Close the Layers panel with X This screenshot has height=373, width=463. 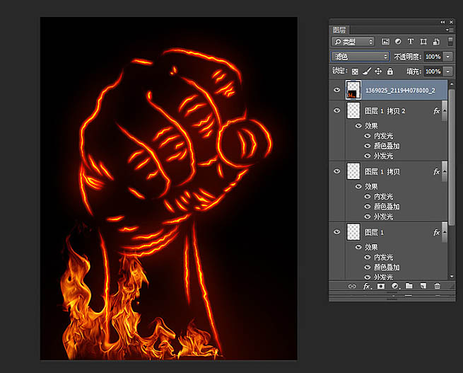[451, 22]
